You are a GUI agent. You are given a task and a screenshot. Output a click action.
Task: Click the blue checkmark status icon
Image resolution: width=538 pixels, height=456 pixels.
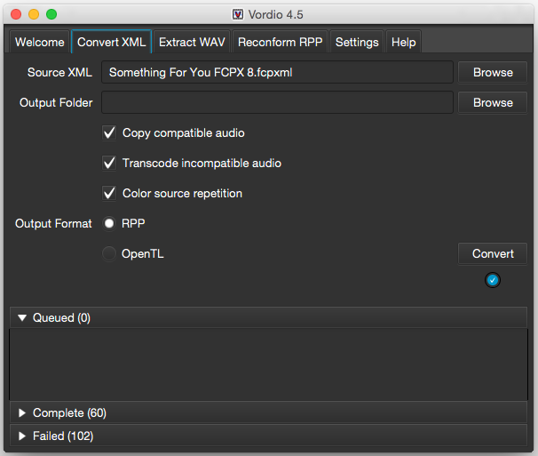493,280
